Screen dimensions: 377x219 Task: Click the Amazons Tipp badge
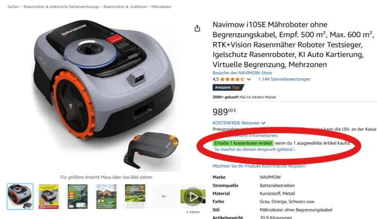pos(228,87)
